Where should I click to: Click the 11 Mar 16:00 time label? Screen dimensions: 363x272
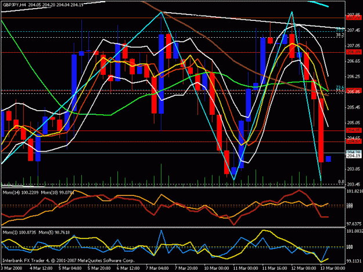(275, 269)
